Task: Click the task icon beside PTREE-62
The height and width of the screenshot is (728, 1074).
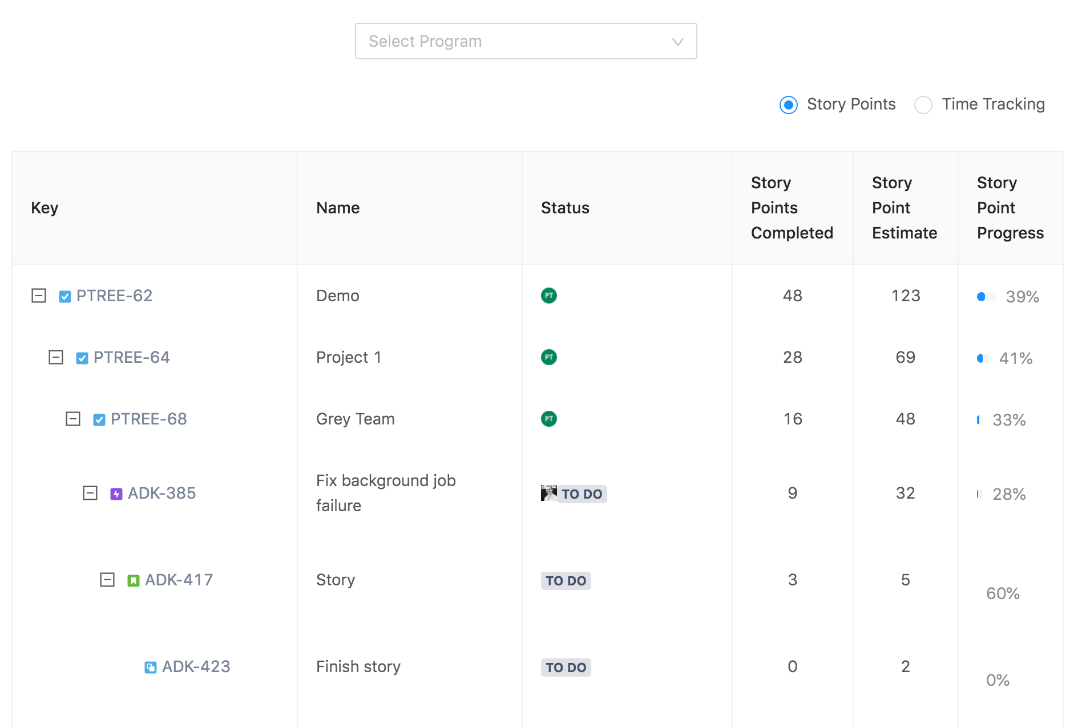Action: pos(65,297)
